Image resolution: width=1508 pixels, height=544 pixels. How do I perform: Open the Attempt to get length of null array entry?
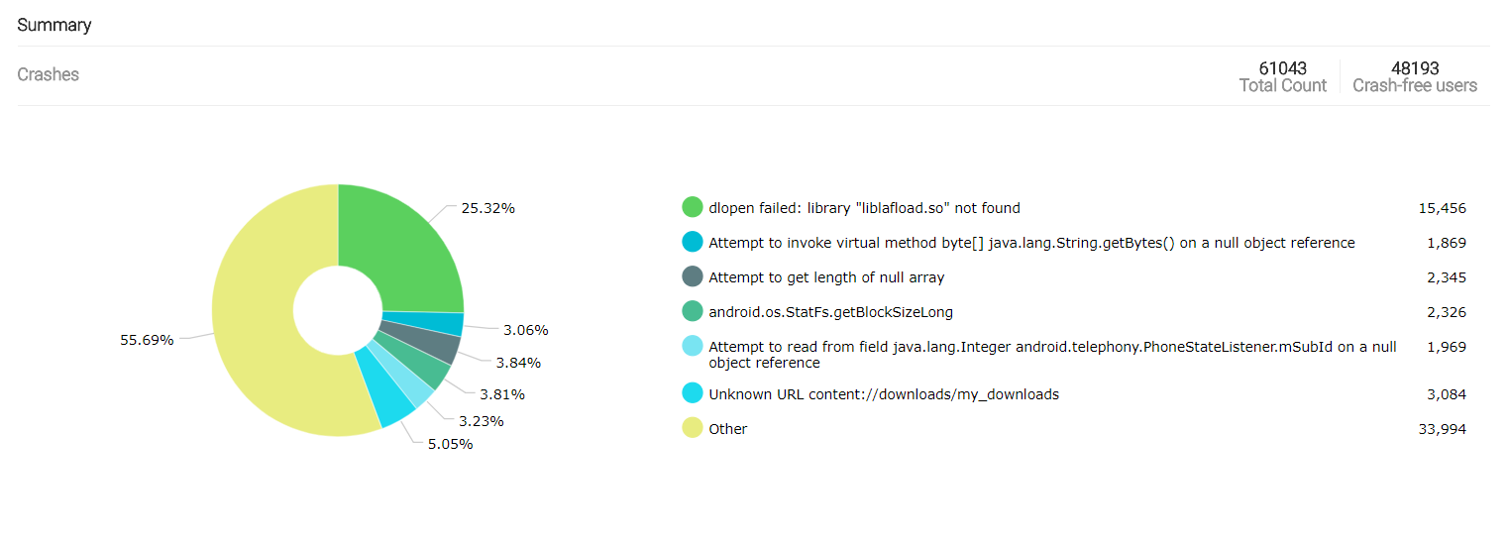(x=826, y=277)
